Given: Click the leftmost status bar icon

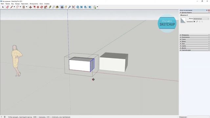Looking at the screenshot, I should [x=1, y=117].
